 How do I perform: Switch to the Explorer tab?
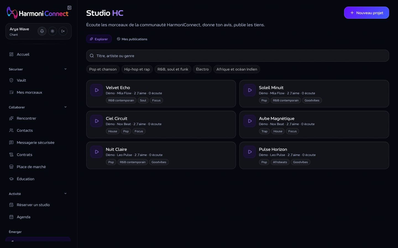99,39
